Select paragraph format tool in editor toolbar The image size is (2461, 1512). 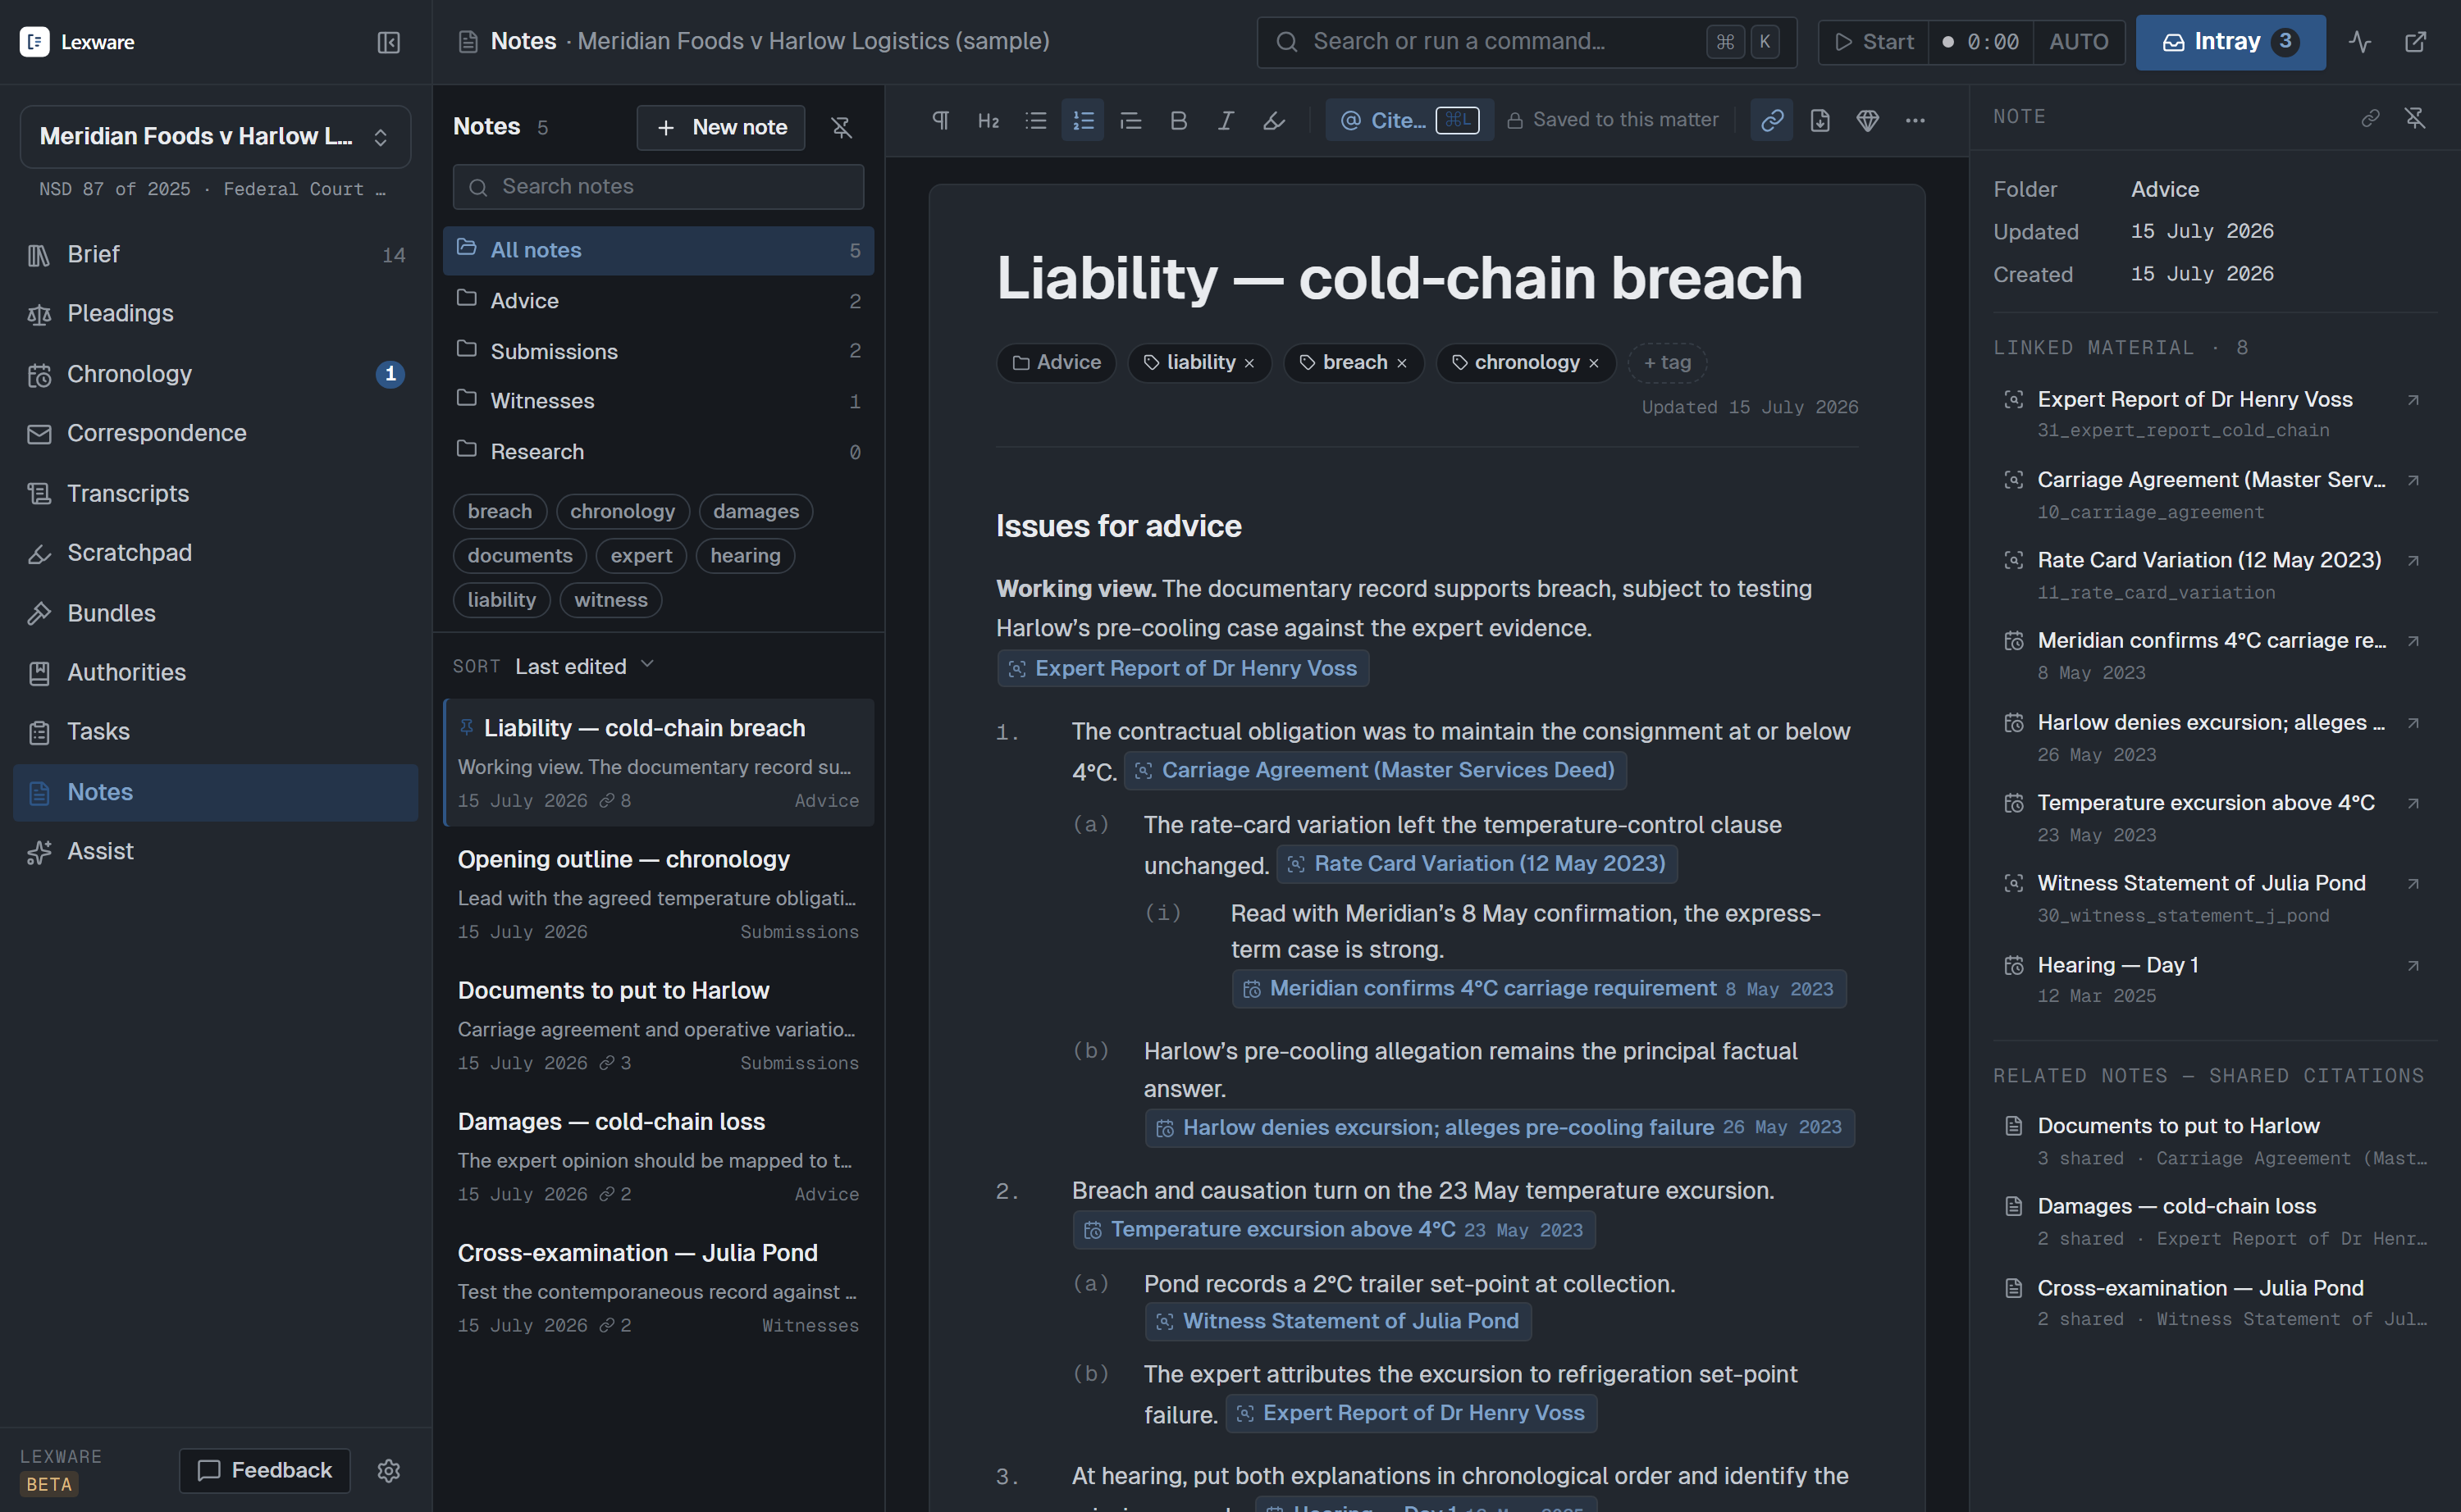click(940, 120)
